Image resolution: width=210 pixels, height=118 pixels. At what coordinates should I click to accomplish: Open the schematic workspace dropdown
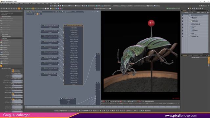[x=43, y=12]
